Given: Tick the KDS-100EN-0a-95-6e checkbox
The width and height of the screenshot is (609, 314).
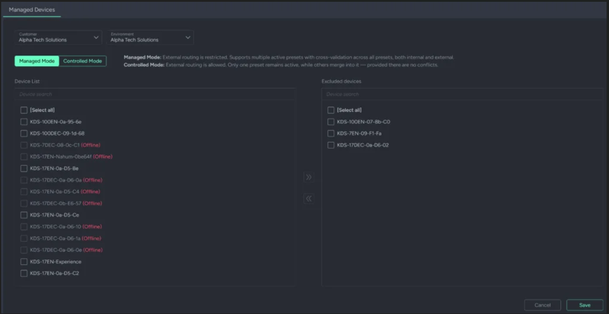Looking at the screenshot, I should [x=24, y=122].
